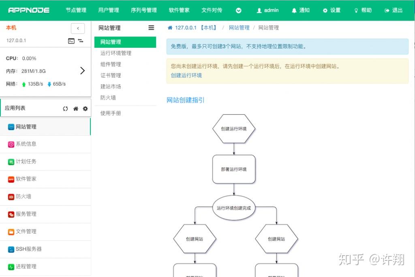Image resolution: width=415 pixels, height=277 pixels.
Task: Open SSH服务器 from the app list
Action: click(x=28, y=249)
